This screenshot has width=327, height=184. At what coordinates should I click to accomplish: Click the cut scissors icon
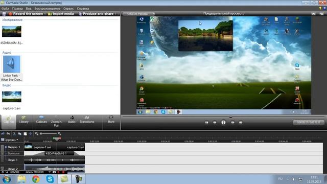click(14, 133)
